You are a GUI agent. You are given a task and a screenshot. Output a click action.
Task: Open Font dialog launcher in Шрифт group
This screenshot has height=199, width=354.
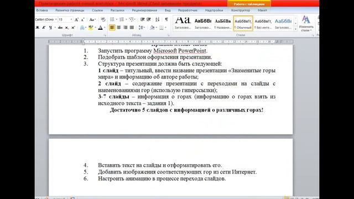click(105, 35)
